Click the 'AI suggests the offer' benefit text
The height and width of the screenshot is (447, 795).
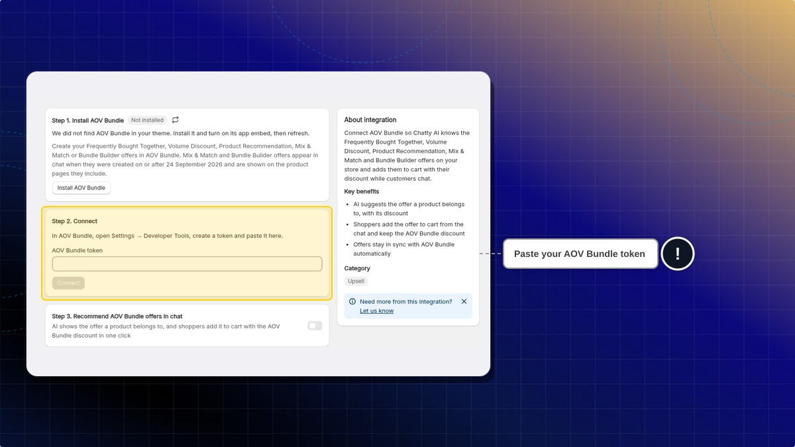point(409,209)
